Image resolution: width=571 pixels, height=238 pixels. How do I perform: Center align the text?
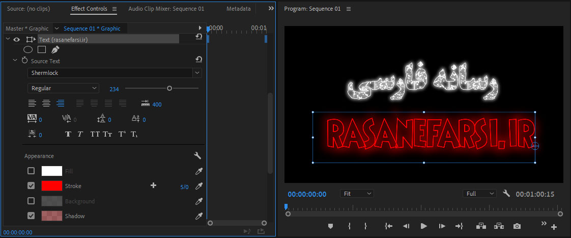point(46,103)
